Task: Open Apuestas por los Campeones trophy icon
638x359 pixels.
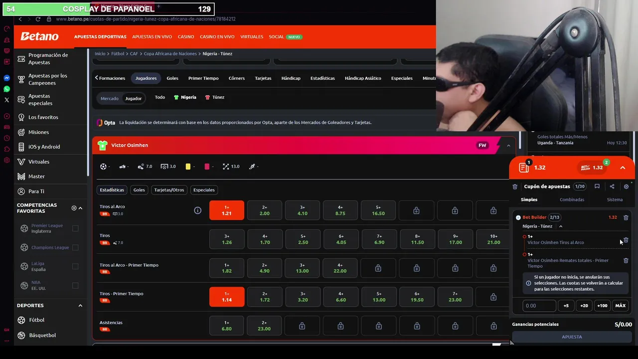Action: click(21, 79)
